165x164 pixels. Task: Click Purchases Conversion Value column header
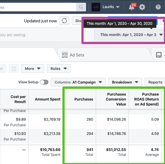pyautogui.click(x=112, y=99)
